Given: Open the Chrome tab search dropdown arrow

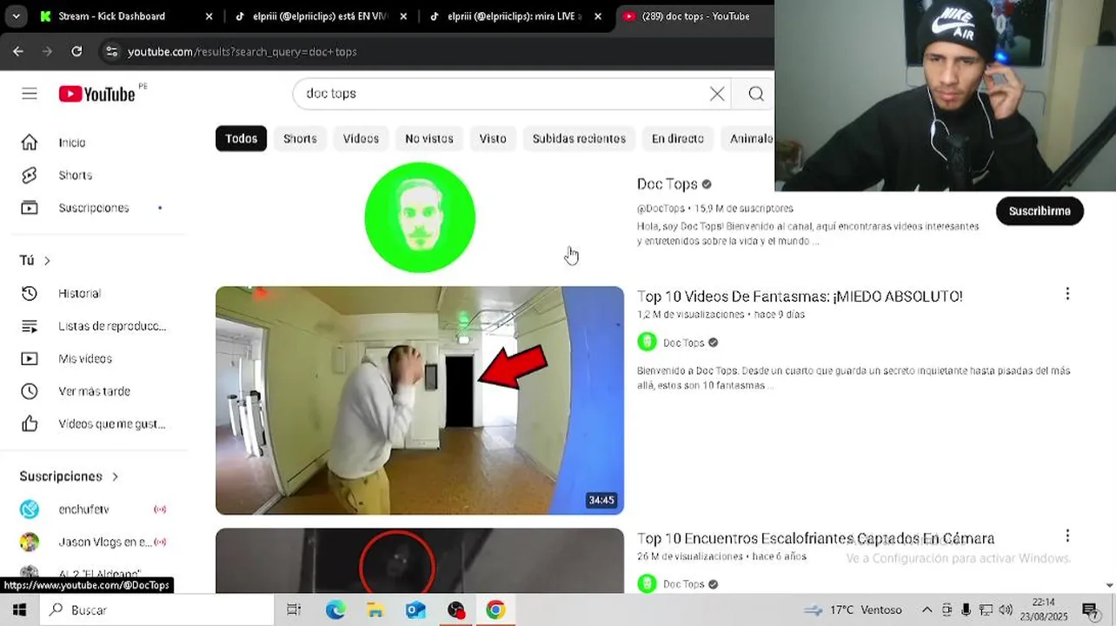Looking at the screenshot, I should (16, 16).
